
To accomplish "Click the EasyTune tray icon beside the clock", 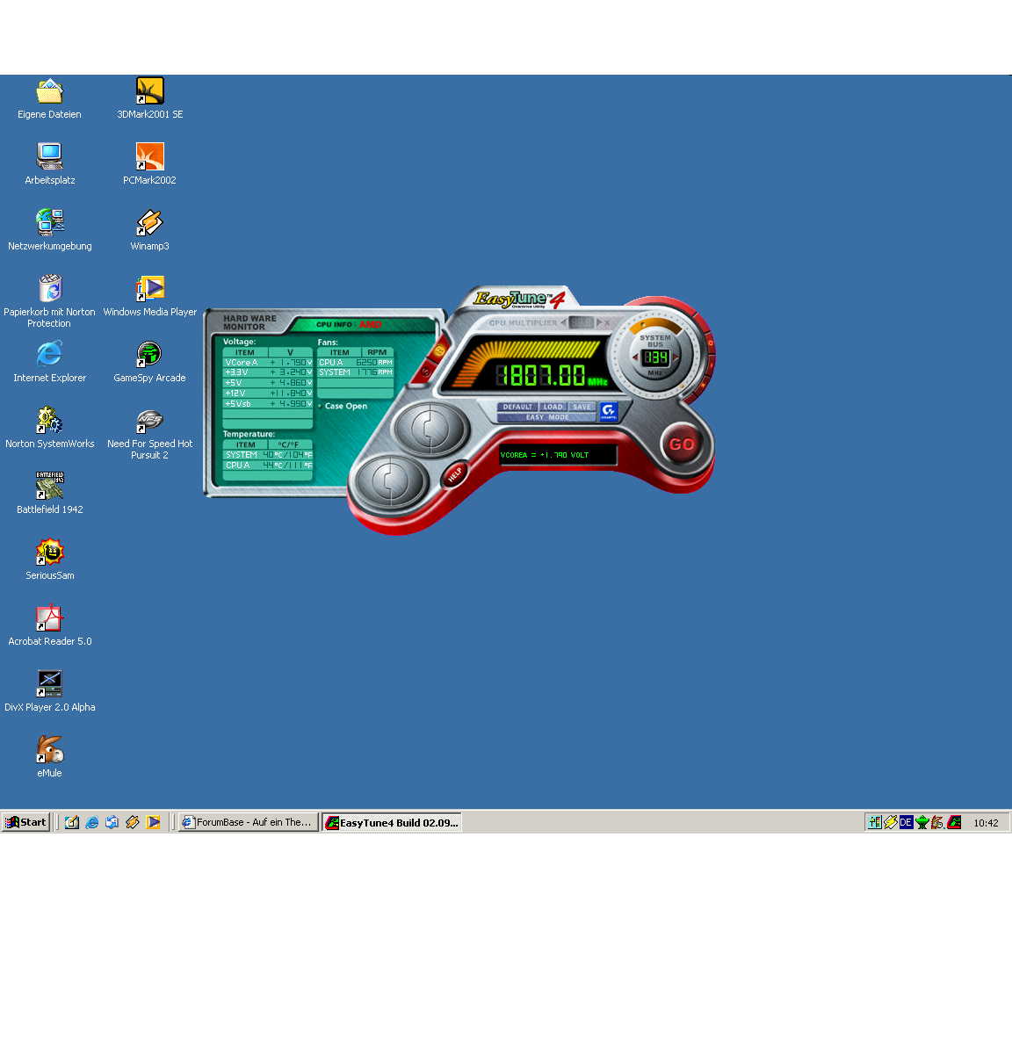I will pos(955,822).
